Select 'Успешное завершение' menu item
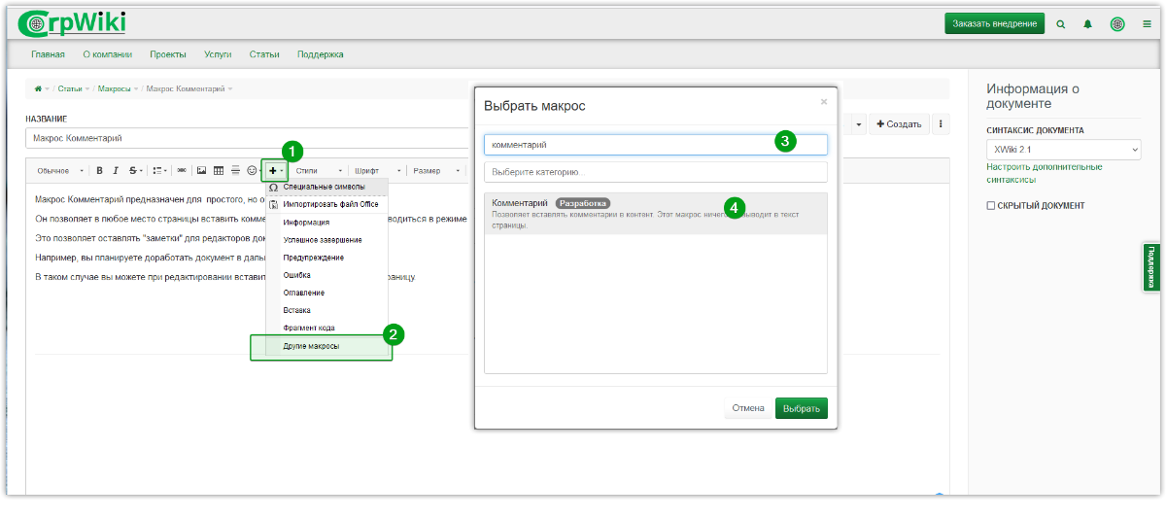The height and width of the screenshot is (519, 1166). click(x=326, y=240)
